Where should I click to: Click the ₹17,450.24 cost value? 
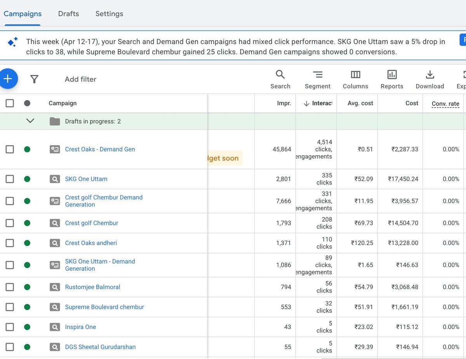pyautogui.click(x=403, y=179)
